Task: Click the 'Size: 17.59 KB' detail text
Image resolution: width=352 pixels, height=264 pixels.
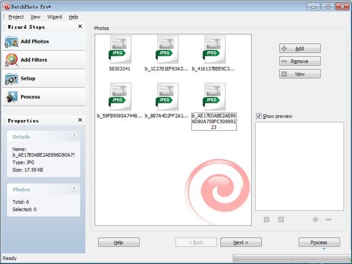Action: click(x=28, y=170)
